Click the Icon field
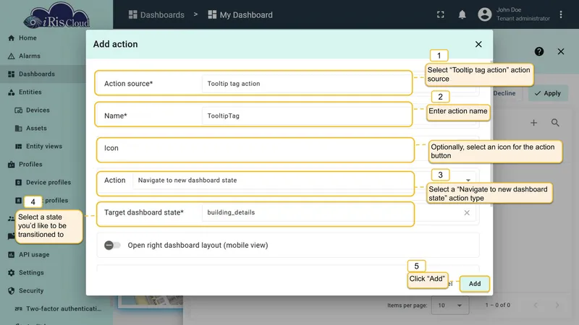 click(x=255, y=150)
